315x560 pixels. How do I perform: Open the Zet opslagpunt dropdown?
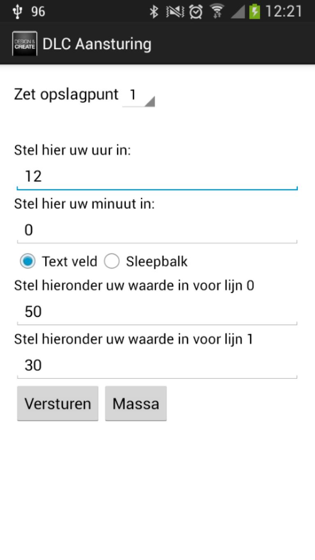coord(139,96)
